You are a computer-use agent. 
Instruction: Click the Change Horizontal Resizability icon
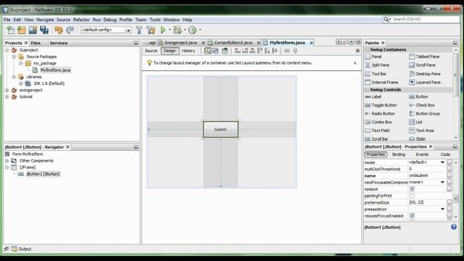click(287, 51)
